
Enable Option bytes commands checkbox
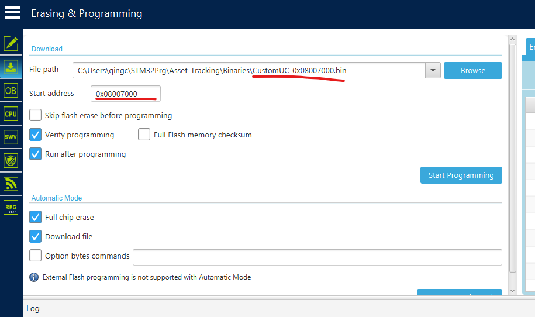pyautogui.click(x=36, y=255)
